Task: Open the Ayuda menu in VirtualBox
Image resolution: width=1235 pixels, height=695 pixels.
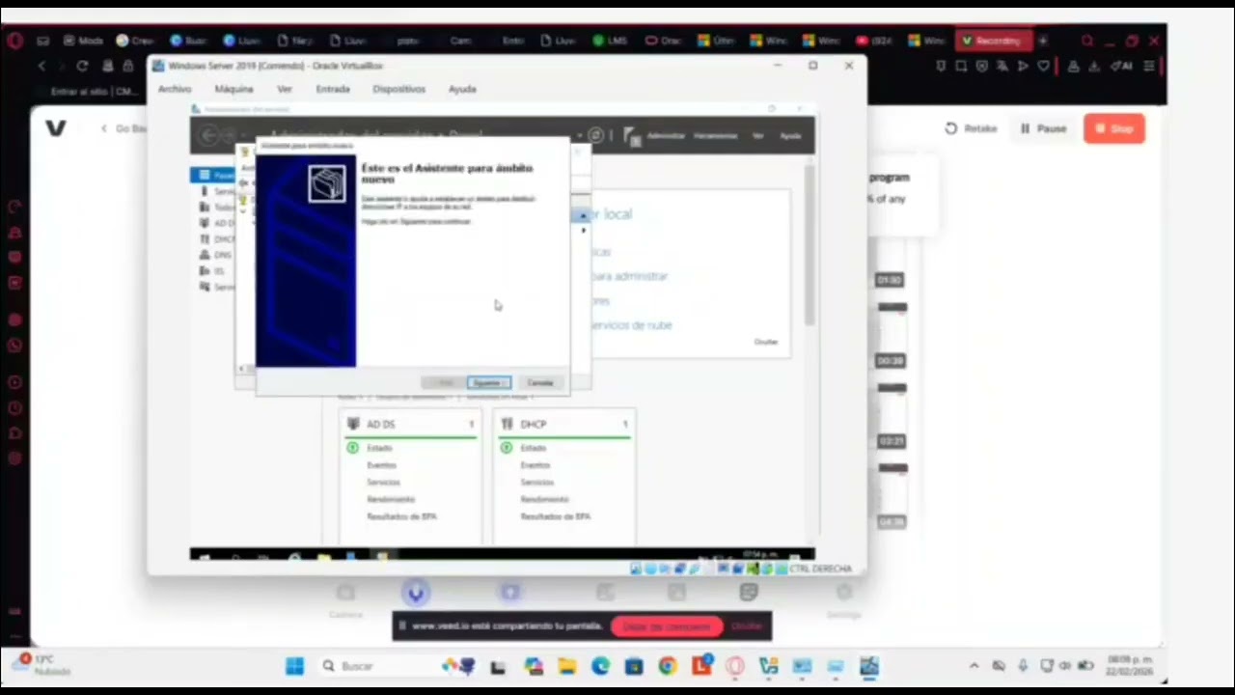Action: click(462, 89)
